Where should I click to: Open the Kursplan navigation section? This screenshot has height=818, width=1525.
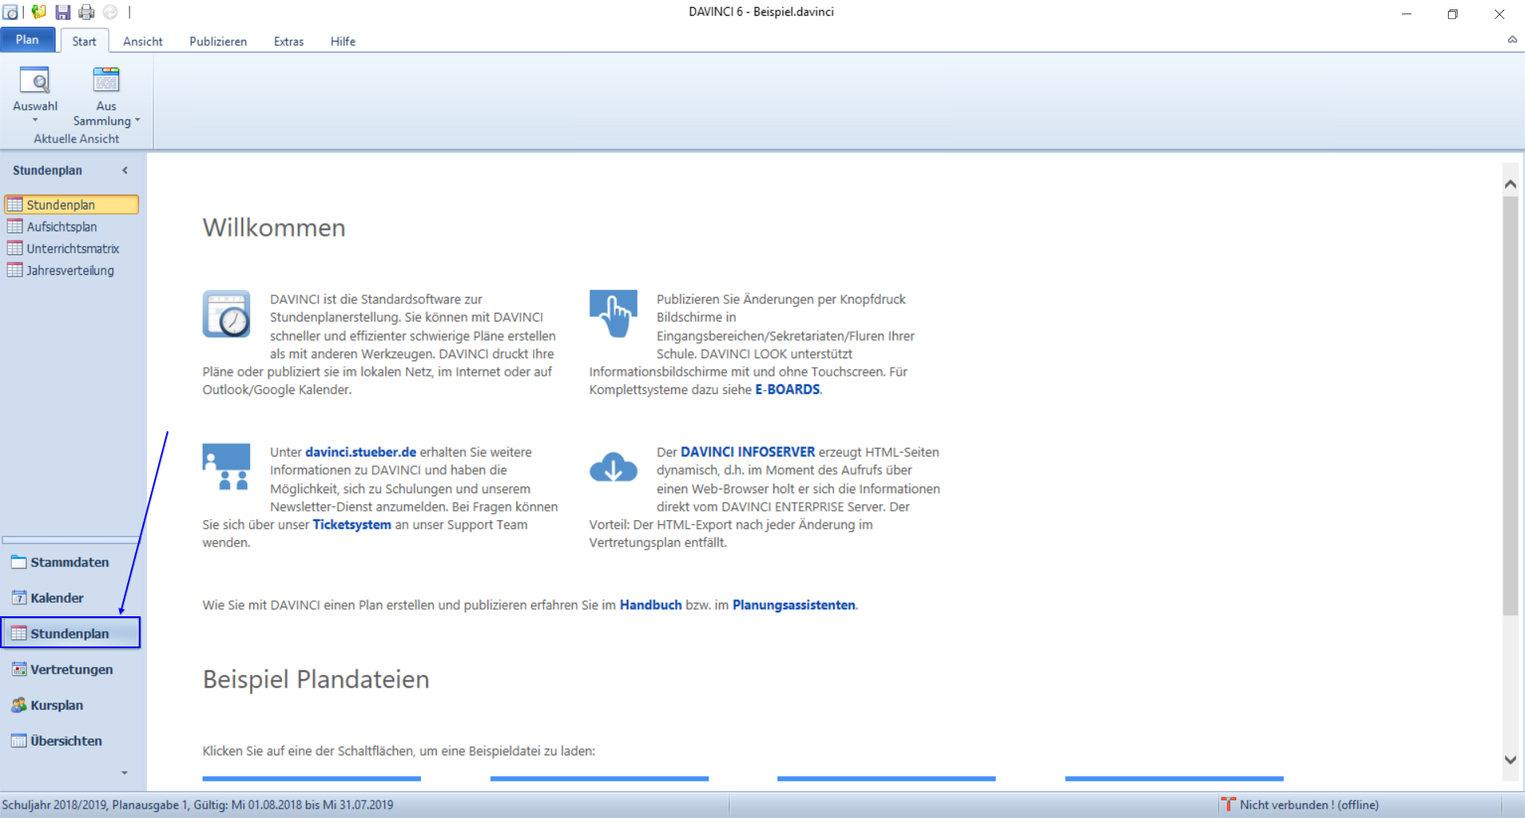point(71,705)
